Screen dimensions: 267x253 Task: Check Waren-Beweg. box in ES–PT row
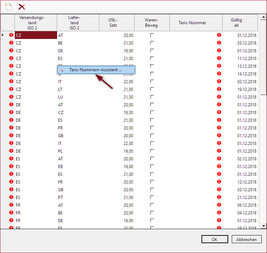(x=152, y=197)
